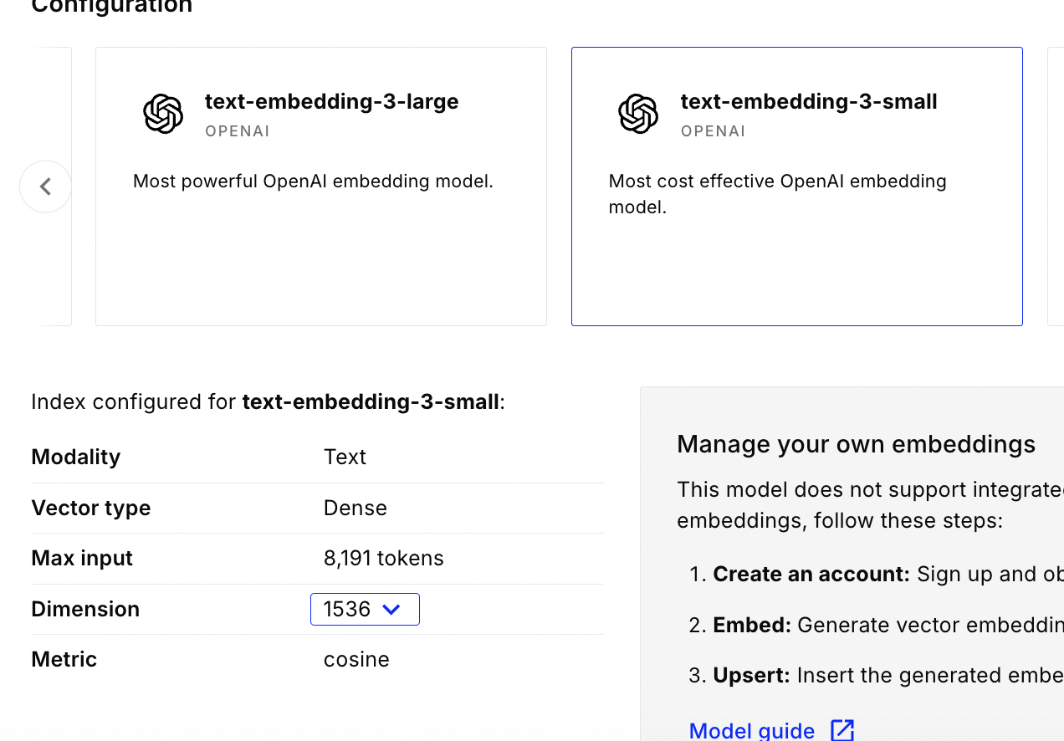This screenshot has width=1064, height=741.
Task: Select the text-embedding-3-small model title
Action: coord(808,102)
